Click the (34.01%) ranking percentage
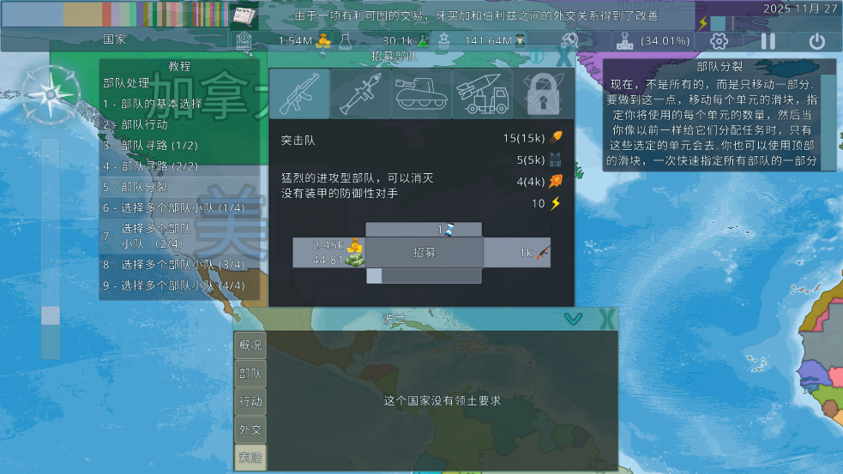 665,41
